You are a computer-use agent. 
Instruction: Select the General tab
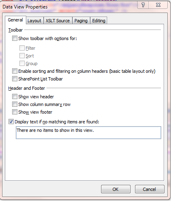tap(15, 20)
